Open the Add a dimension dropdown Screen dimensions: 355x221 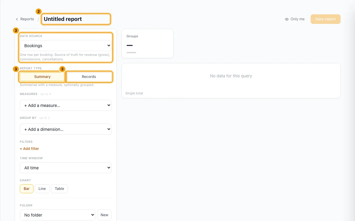[x=66, y=129]
